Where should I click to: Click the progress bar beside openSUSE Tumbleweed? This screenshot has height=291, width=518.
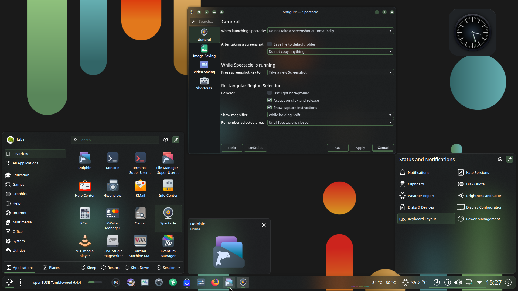95,282
